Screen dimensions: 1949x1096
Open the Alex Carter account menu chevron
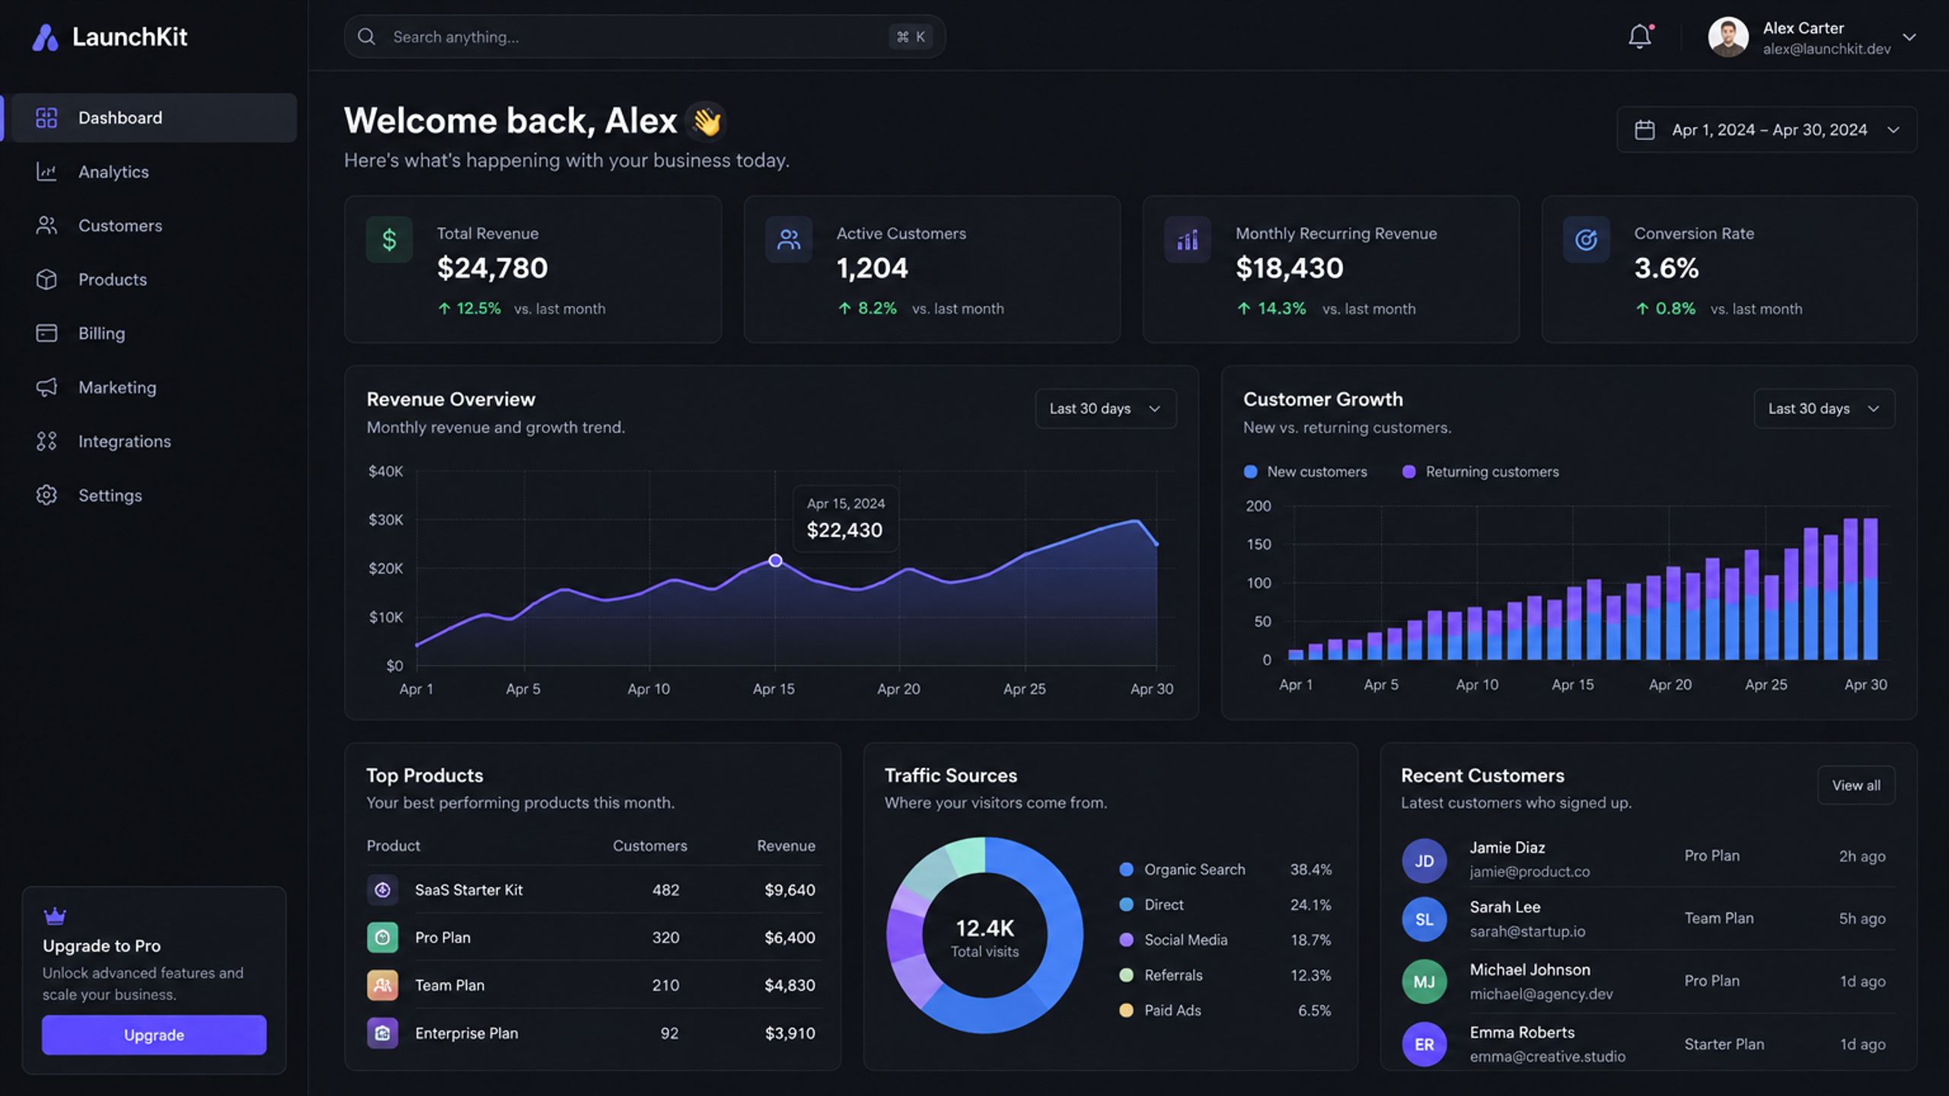coord(1909,37)
